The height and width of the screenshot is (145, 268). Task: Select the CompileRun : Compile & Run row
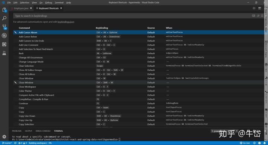pyautogui.click(x=138, y=99)
